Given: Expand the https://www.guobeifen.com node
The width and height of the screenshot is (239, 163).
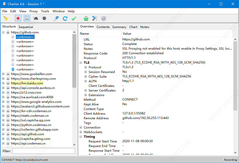Looking at the screenshot, I should tap(3, 74).
